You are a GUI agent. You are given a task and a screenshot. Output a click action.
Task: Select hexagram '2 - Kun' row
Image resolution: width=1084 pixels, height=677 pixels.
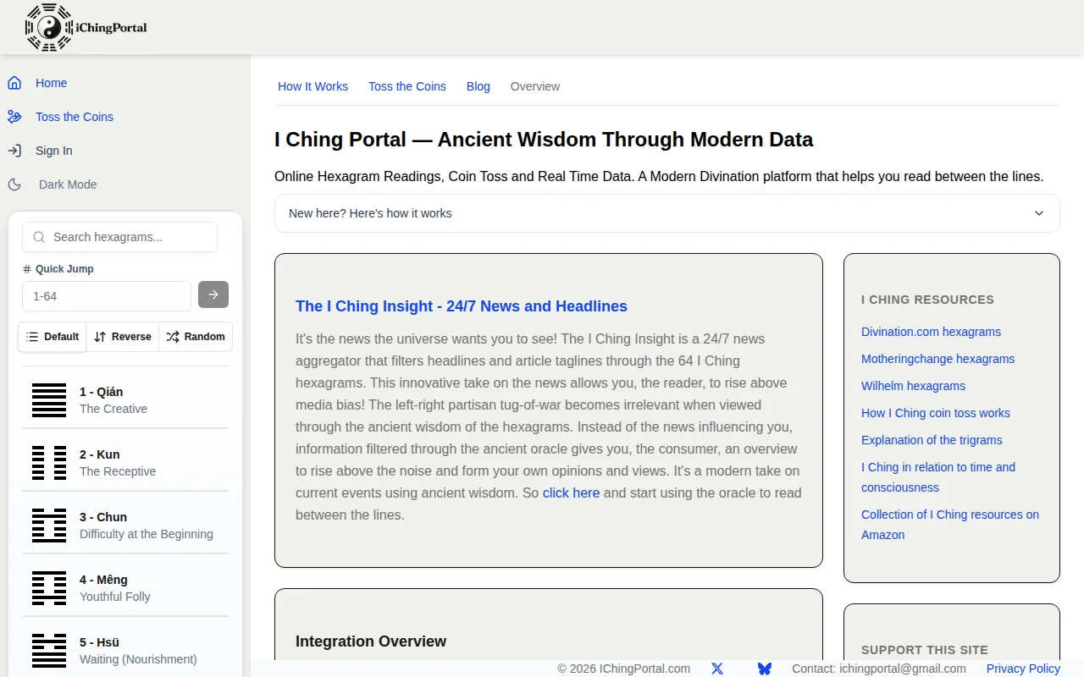pos(125,463)
